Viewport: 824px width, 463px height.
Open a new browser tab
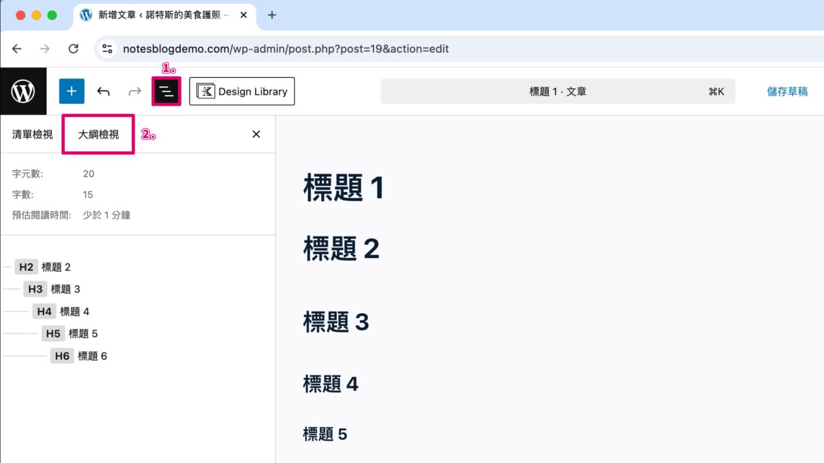tap(272, 15)
